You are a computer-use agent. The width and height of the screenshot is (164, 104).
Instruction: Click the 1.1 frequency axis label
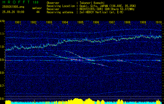click(2, 34)
